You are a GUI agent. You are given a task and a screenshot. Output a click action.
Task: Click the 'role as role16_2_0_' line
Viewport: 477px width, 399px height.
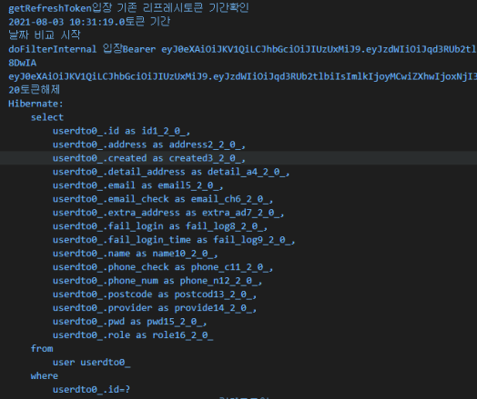(133, 335)
